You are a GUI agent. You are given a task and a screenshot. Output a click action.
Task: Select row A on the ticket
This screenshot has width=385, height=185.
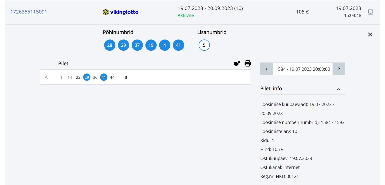145,77
